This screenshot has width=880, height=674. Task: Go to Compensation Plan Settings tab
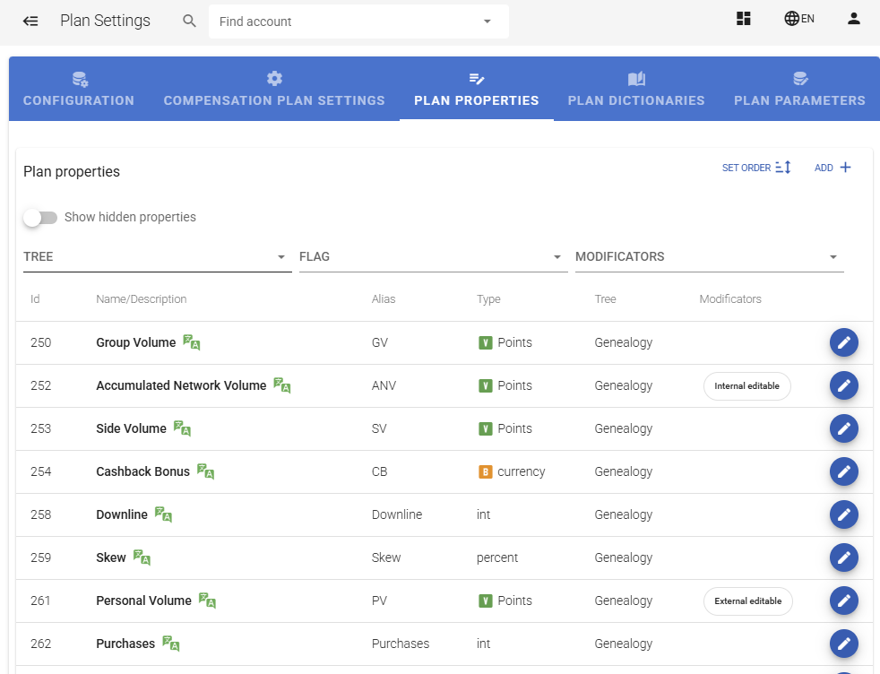coord(274,90)
